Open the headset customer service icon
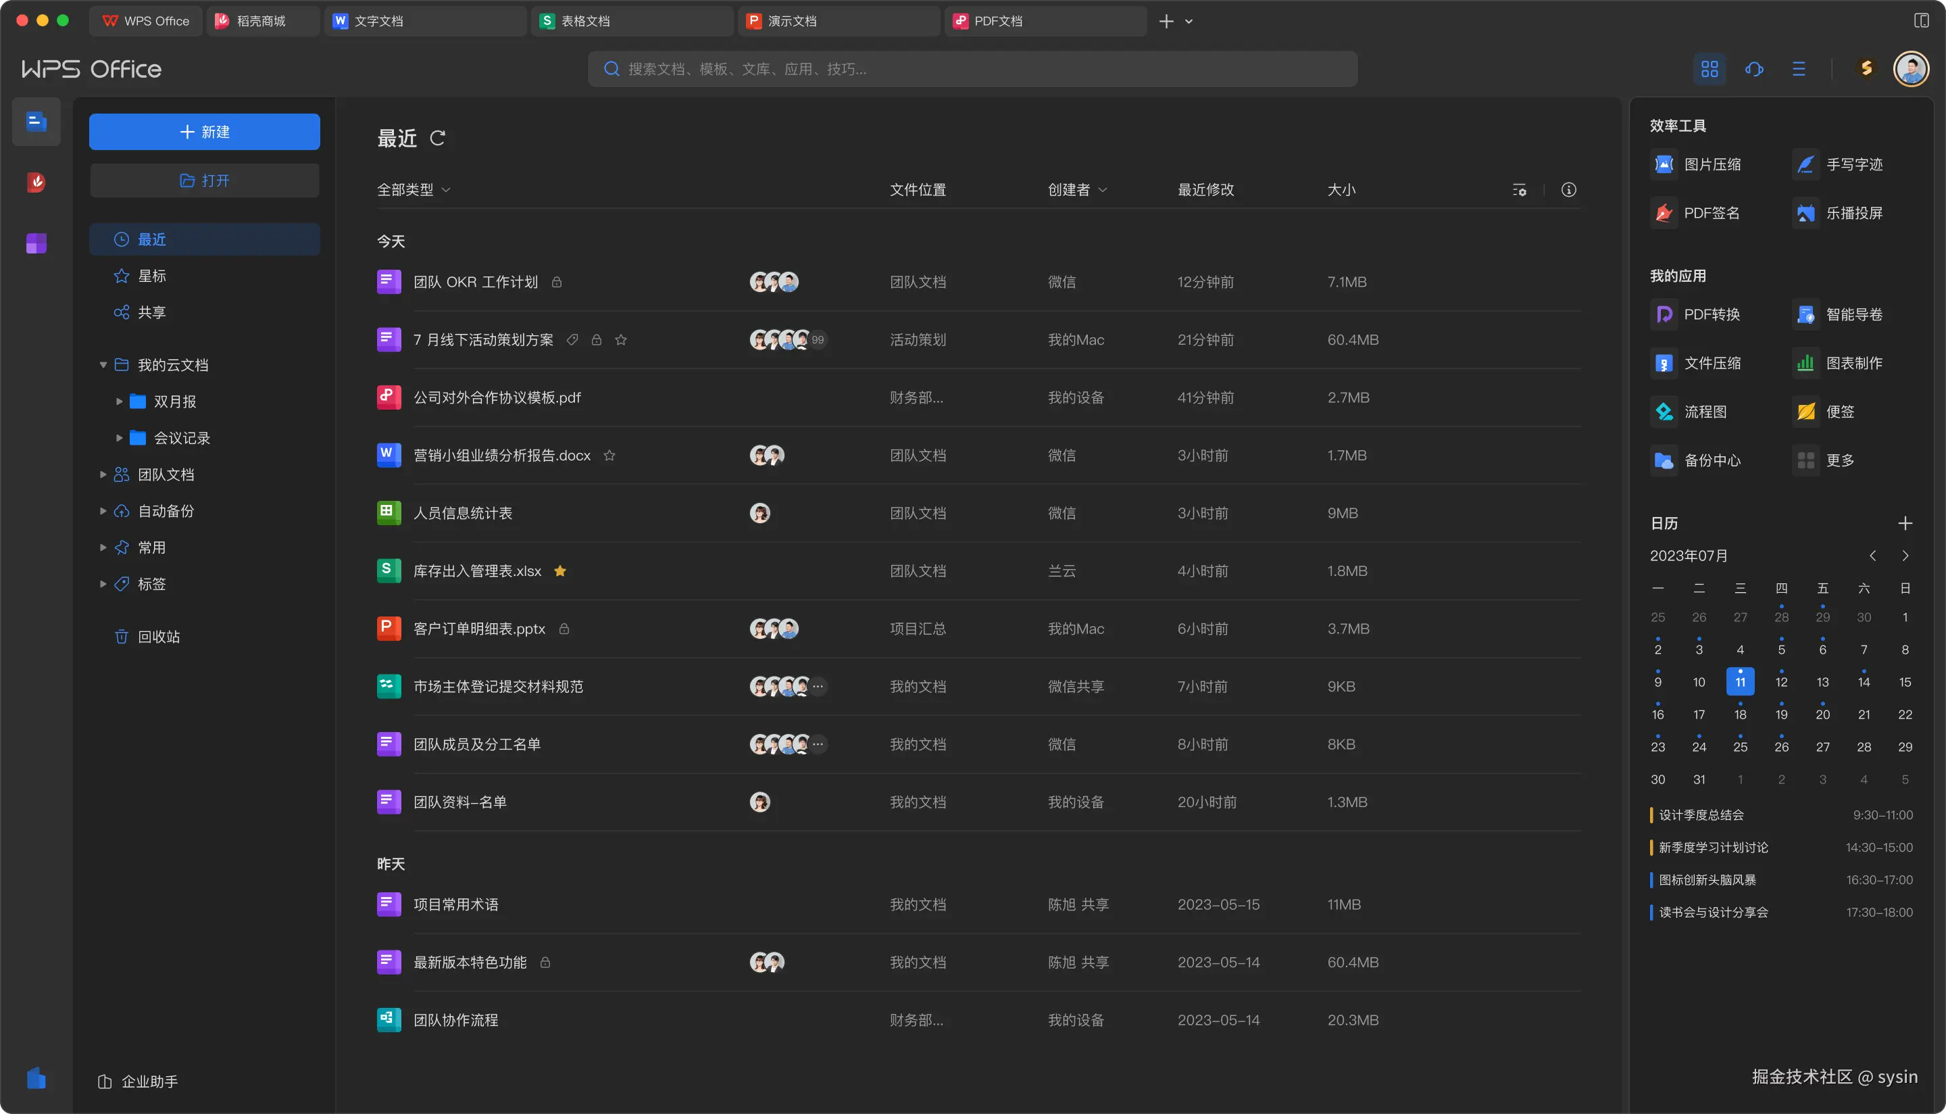The height and width of the screenshot is (1114, 1946). 1754,69
